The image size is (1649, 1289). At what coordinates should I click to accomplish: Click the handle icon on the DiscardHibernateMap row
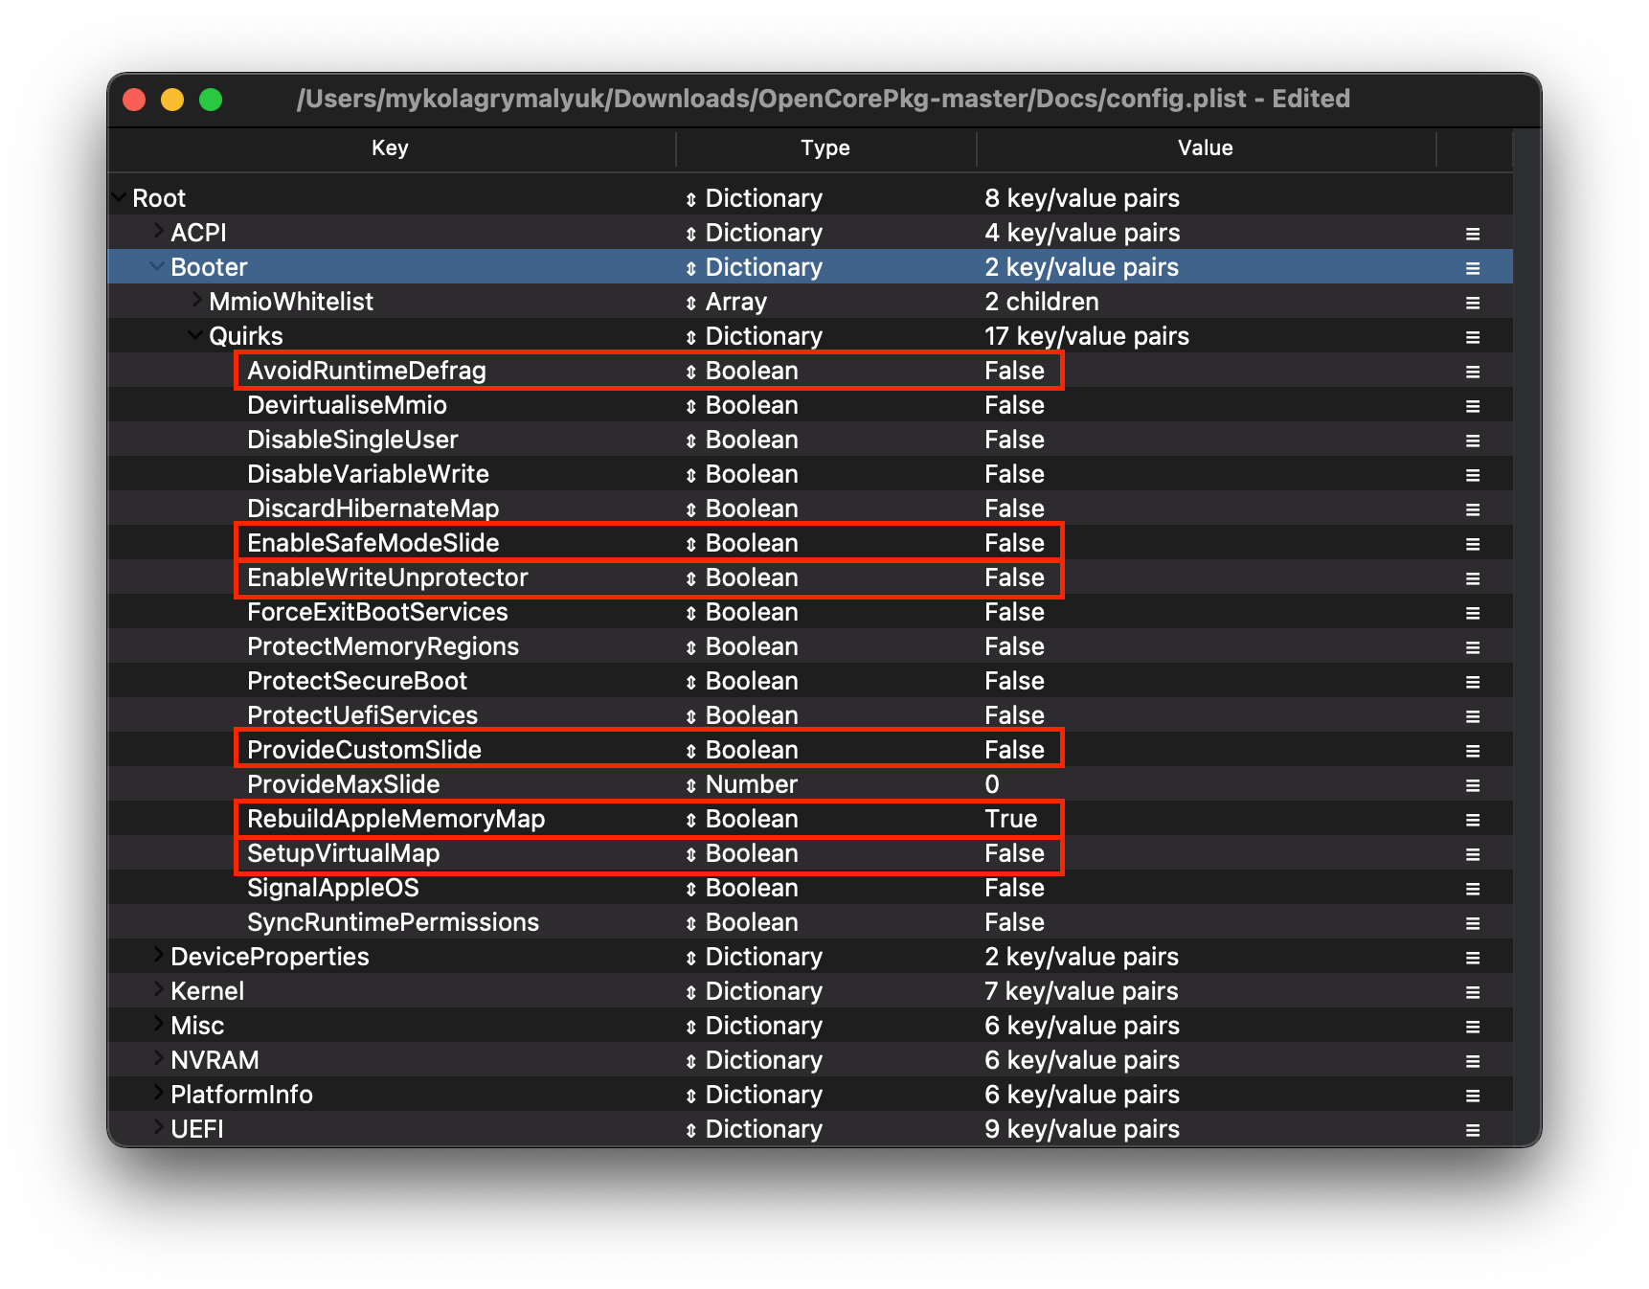point(1473,509)
